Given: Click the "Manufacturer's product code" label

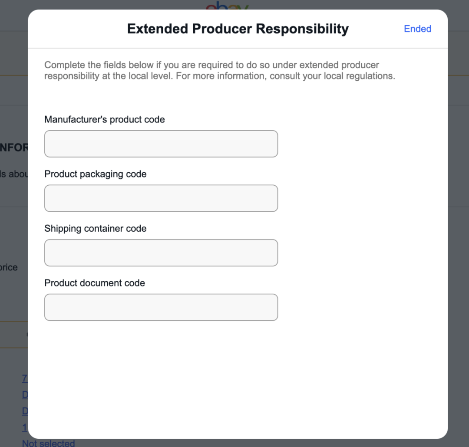Looking at the screenshot, I should pyautogui.click(x=105, y=119).
